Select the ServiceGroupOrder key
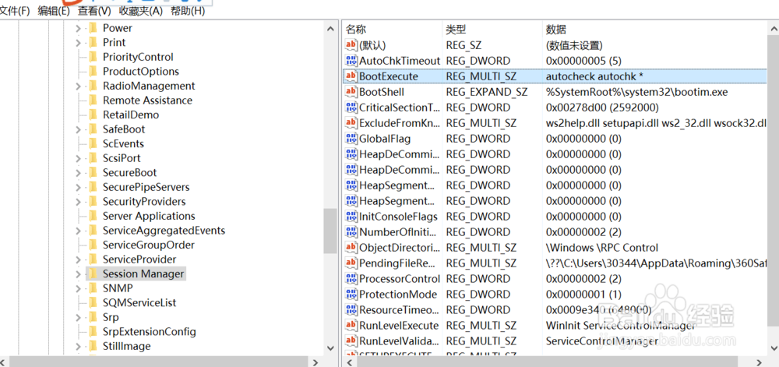 (x=149, y=245)
